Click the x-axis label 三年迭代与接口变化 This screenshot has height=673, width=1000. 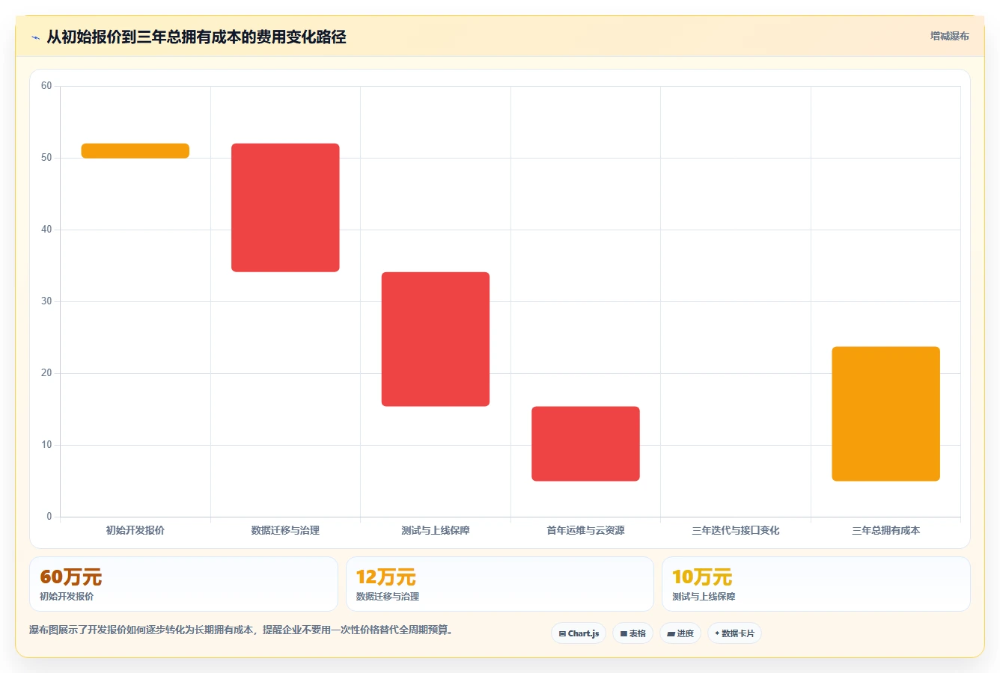click(736, 530)
